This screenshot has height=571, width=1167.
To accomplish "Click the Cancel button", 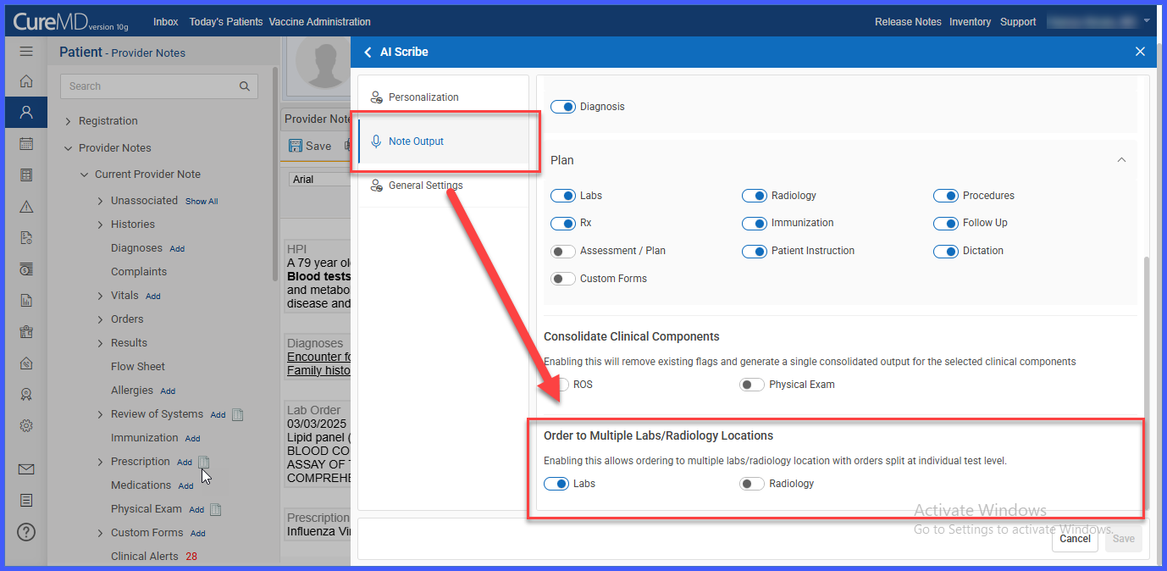I will (1075, 539).
